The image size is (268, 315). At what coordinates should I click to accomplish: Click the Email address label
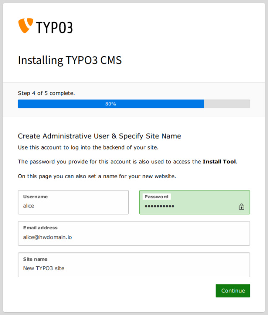click(40, 228)
